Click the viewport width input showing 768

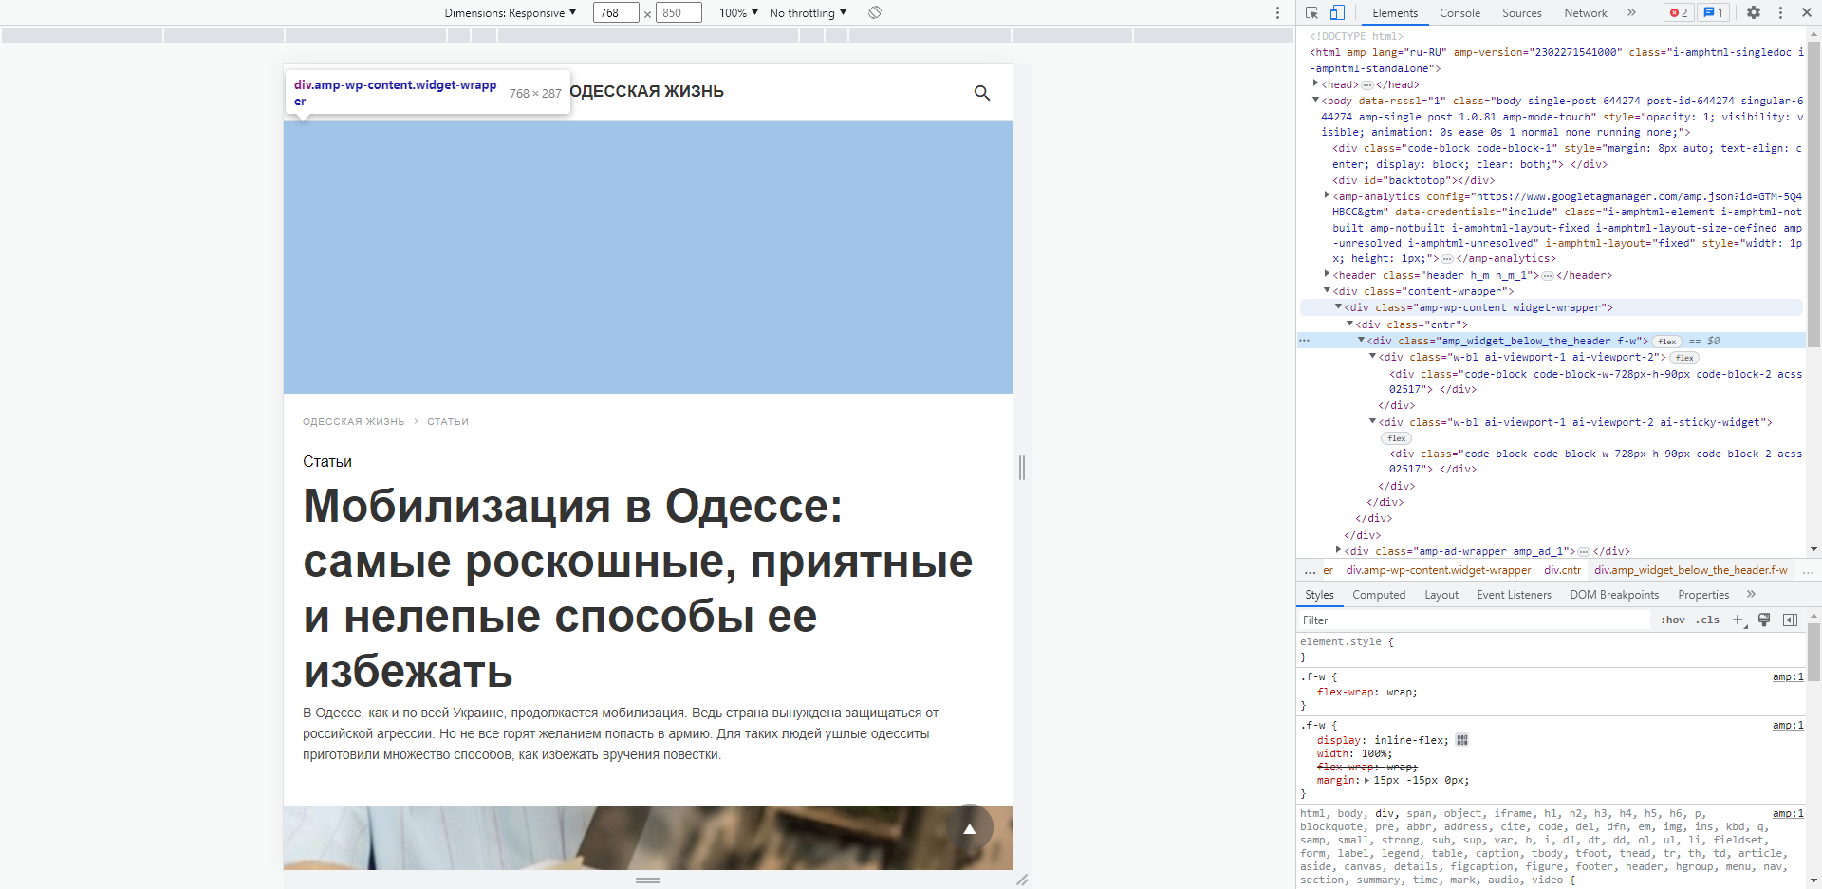coord(615,12)
